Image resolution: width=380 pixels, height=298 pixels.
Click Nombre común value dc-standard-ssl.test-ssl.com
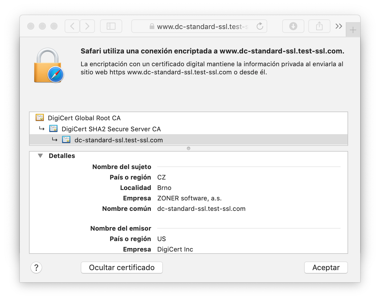click(x=201, y=209)
